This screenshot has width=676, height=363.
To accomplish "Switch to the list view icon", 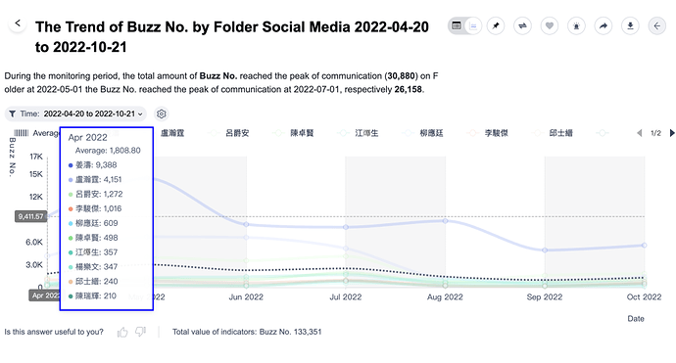I will [x=473, y=26].
